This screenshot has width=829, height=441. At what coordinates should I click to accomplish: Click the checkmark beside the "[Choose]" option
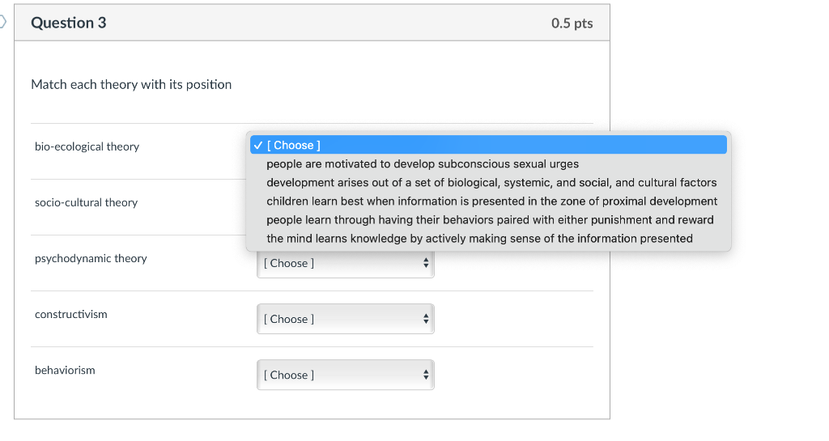257,145
